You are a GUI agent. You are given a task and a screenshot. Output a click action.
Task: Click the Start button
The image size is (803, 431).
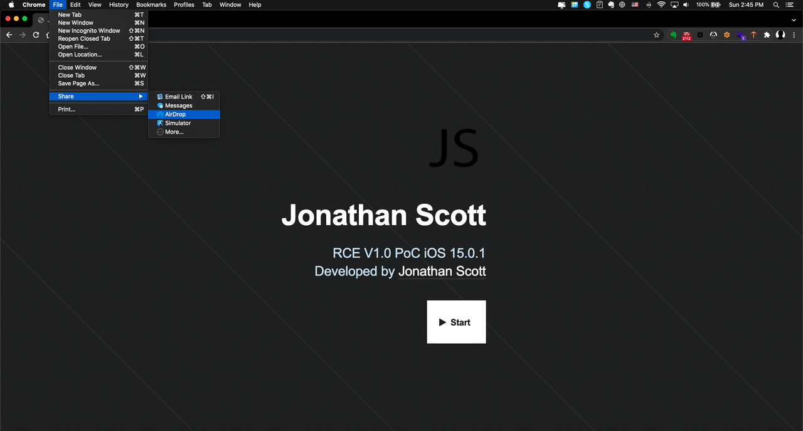[x=456, y=322]
